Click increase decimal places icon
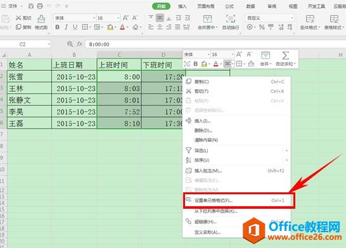 (281, 27)
